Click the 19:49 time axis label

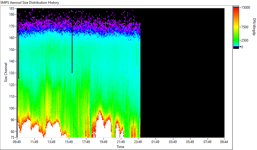[x=103, y=142]
